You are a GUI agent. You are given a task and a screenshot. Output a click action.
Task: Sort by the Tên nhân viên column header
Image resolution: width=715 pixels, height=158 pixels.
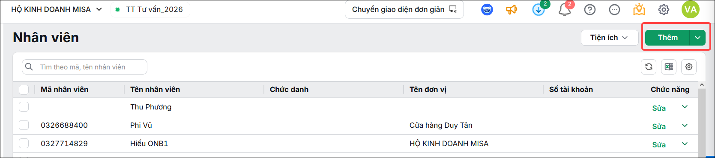tap(155, 89)
